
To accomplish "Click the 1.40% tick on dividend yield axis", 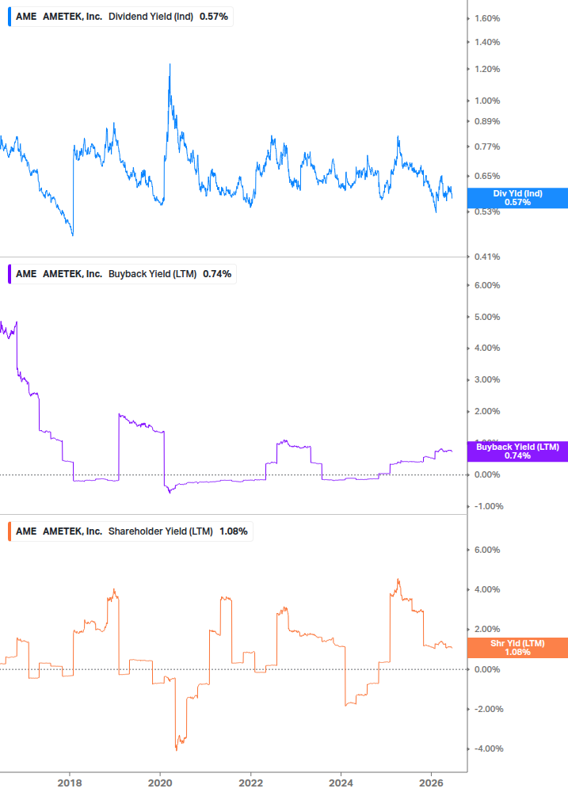I will click(487, 43).
